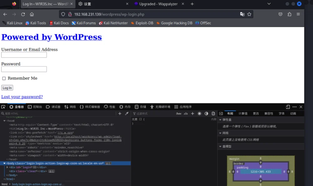Add a new style rule
Screen dimensions: 313x186
point(192,113)
